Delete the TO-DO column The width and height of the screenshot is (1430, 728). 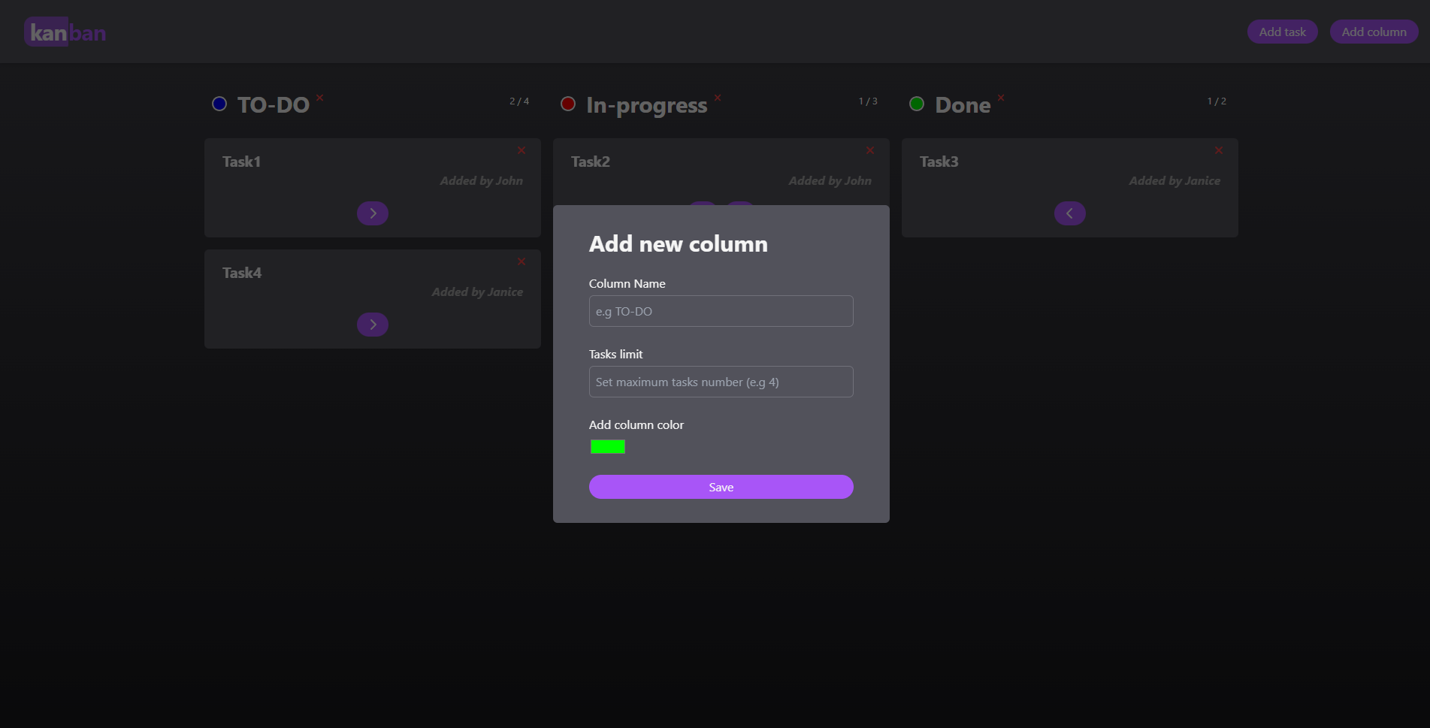[x=319, y=98]
